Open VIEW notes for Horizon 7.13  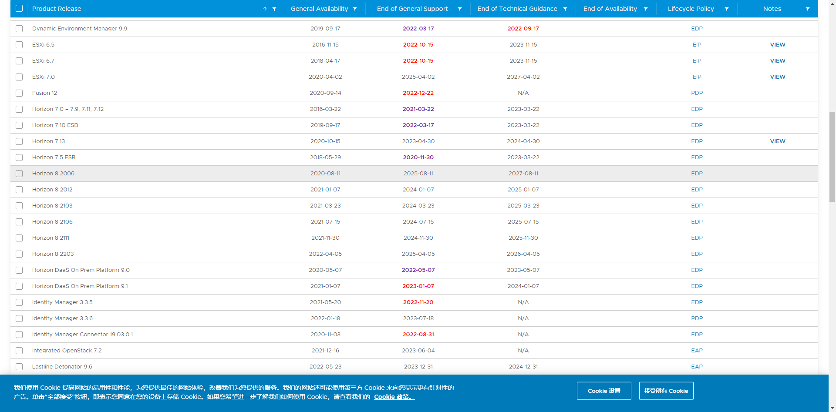[x=778, y=141]
